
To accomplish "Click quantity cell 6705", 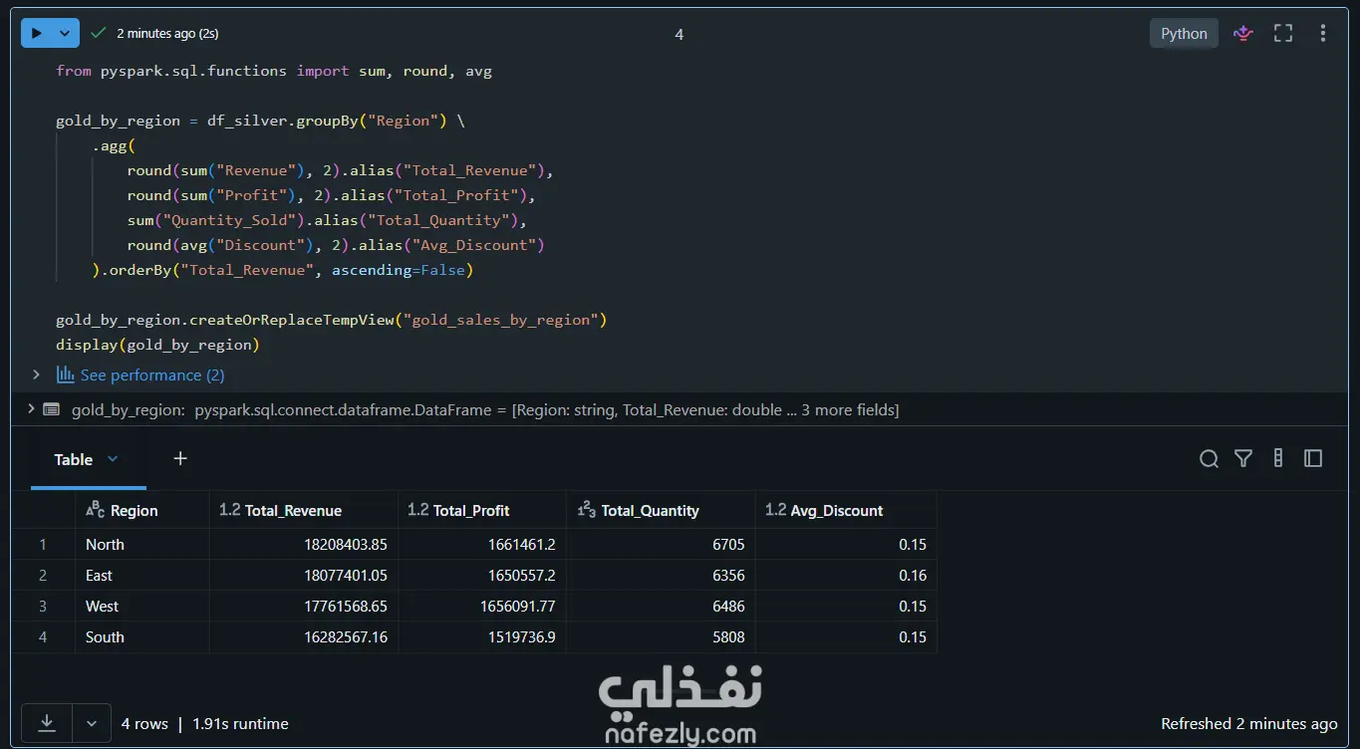I will 661,544.
